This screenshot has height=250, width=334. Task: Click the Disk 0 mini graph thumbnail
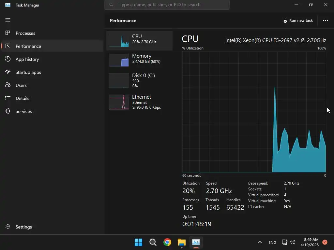[119, 81]
